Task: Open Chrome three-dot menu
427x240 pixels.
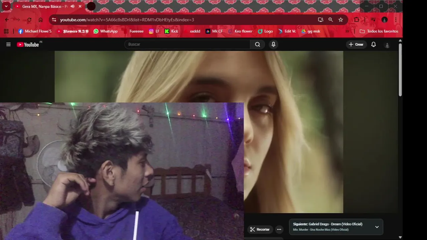Action: (396, 20)
